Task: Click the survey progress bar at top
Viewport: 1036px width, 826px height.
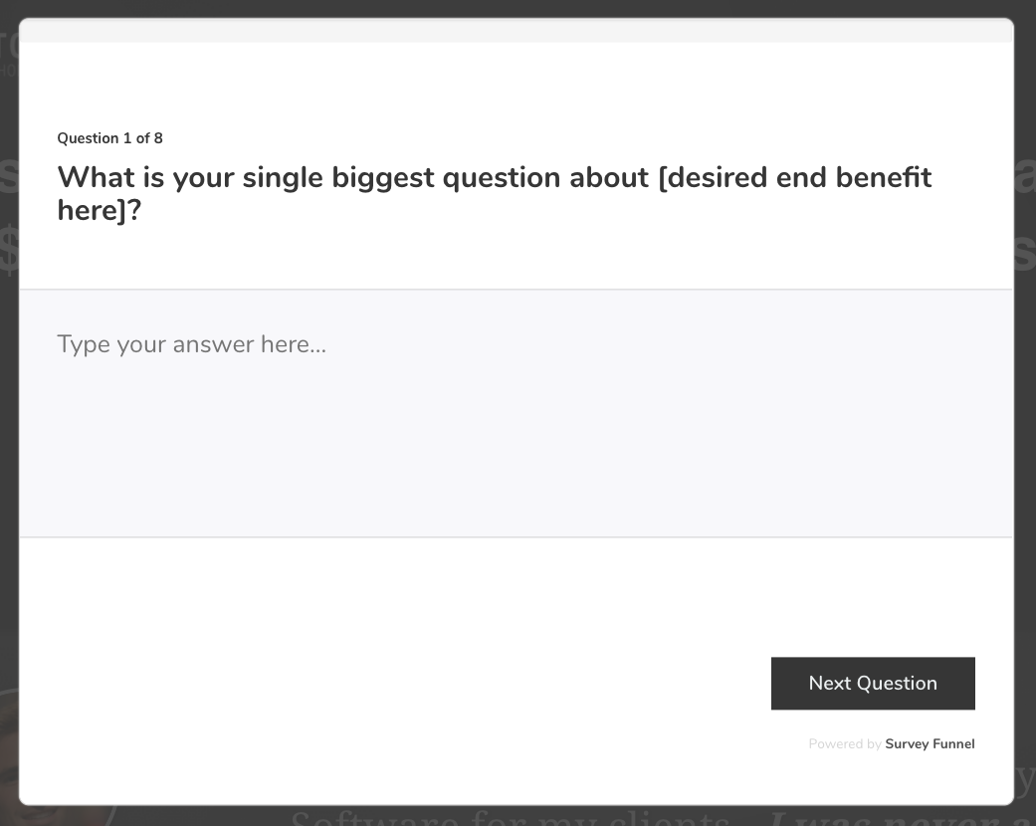Action: click(516, 31)
